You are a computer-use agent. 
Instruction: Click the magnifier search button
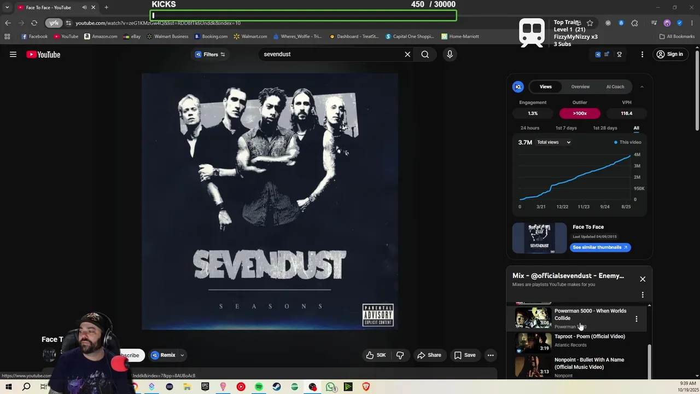pyautogui.click(x=425, y=54)
